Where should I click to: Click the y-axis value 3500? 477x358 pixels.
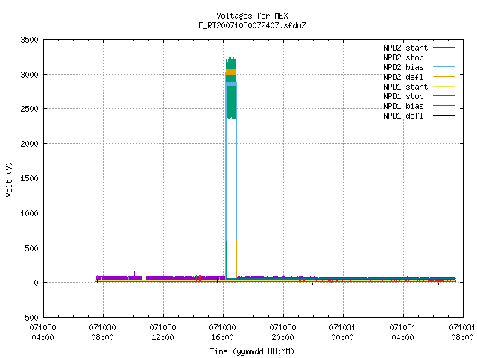click(30, 40)
